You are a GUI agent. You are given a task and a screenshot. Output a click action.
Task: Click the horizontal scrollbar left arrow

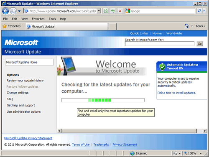click(x=59, y=131)
